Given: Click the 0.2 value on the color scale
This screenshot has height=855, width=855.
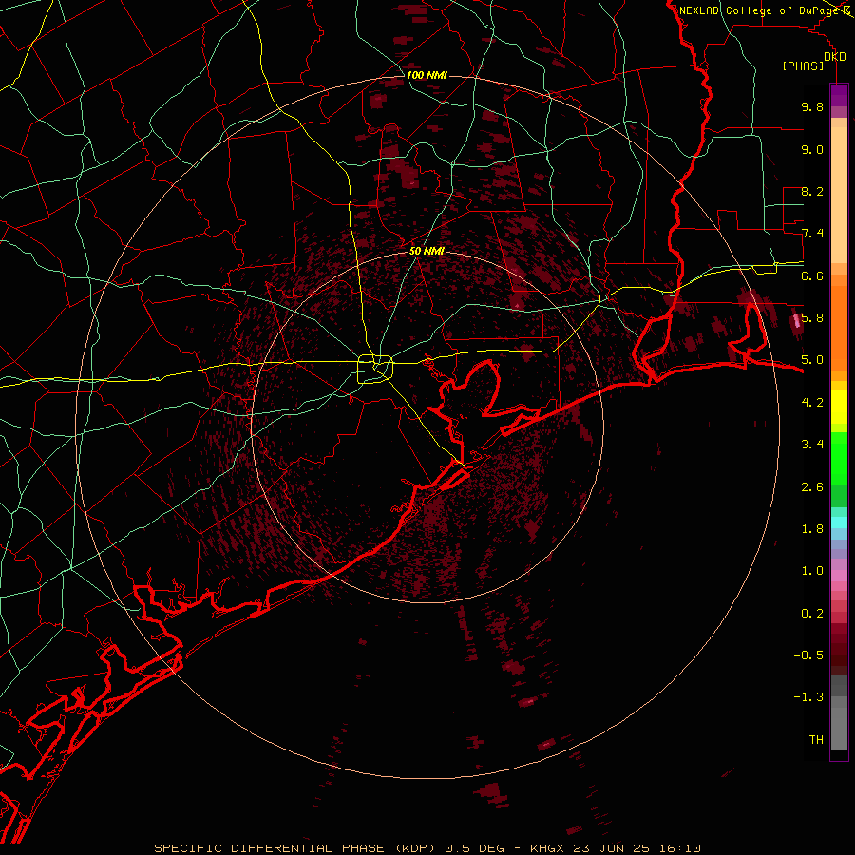Looking at the screenshot, I should (812, 614).
